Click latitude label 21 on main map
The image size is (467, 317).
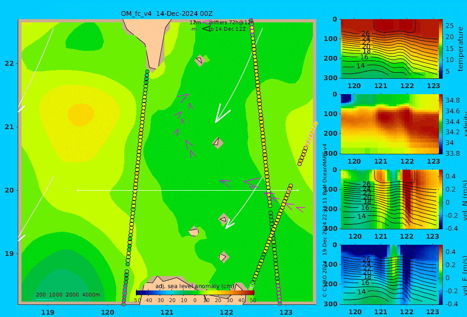click(x=9, y=127)
